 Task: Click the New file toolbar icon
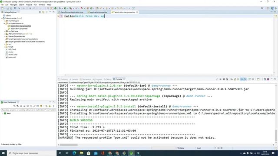click(2, 8)
